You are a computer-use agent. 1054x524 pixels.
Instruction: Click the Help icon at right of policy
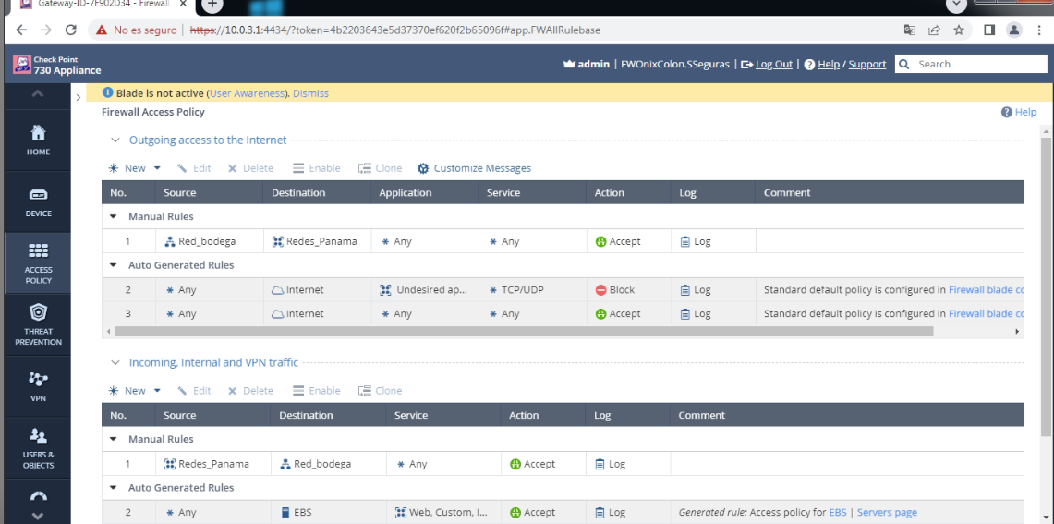(1006, 112)
